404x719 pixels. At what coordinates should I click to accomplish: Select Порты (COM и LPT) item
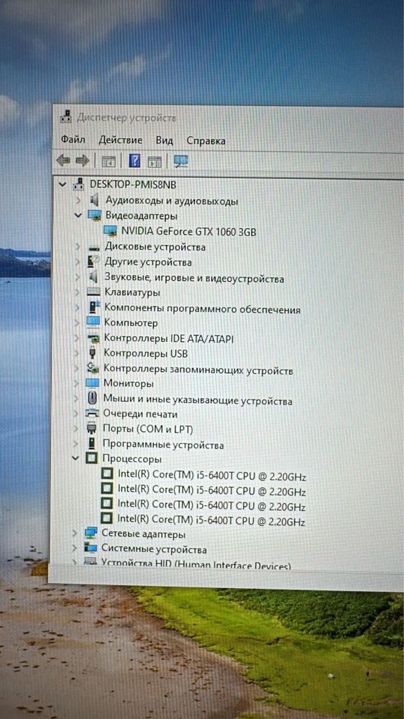148,429
